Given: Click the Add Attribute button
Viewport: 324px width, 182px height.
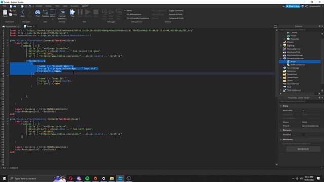Looking at the screenshot, I should (x=303, y=149).
